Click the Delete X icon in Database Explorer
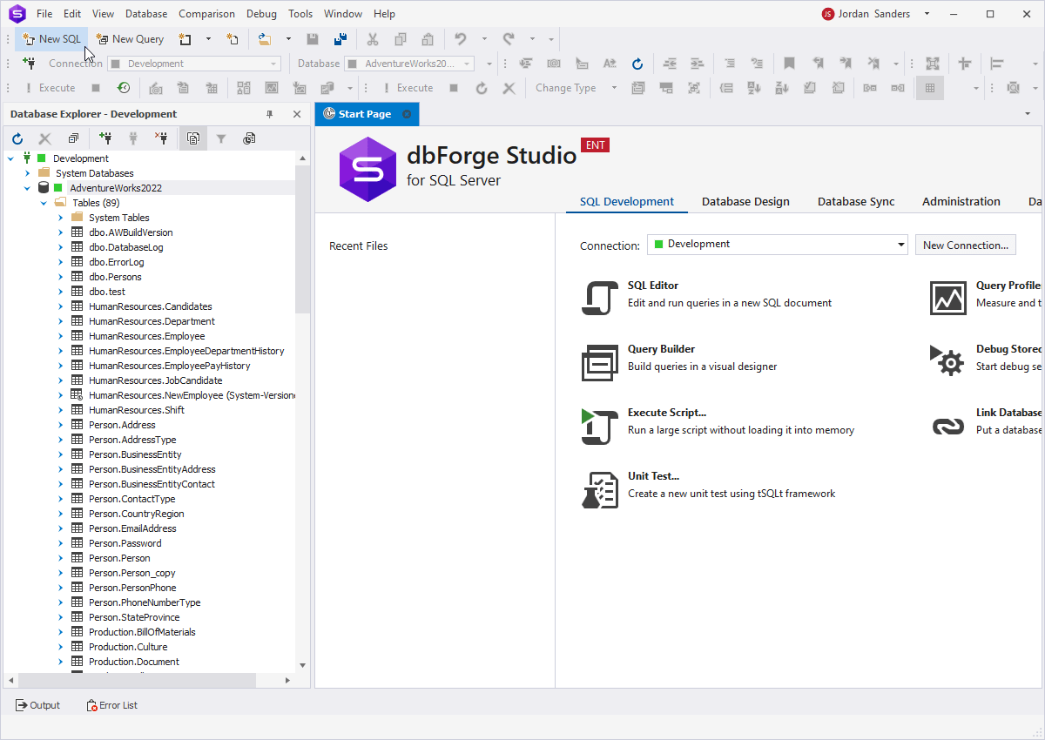1045x740 pixels. (x=45, y=138)
